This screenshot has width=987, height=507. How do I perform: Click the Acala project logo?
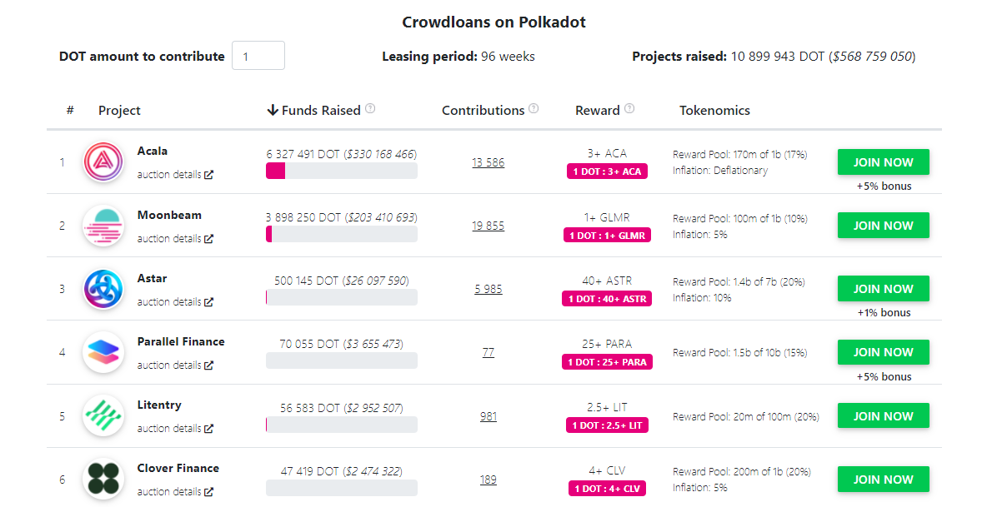click(103, 162)
